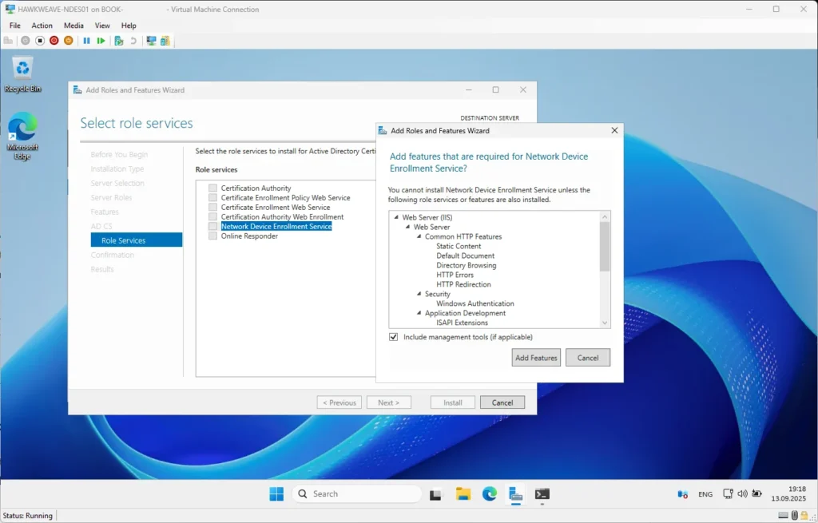The width and height of the screenshot is (818, 523).
Task: Cancel the required features dialog
Action: (x=587, y=358)
